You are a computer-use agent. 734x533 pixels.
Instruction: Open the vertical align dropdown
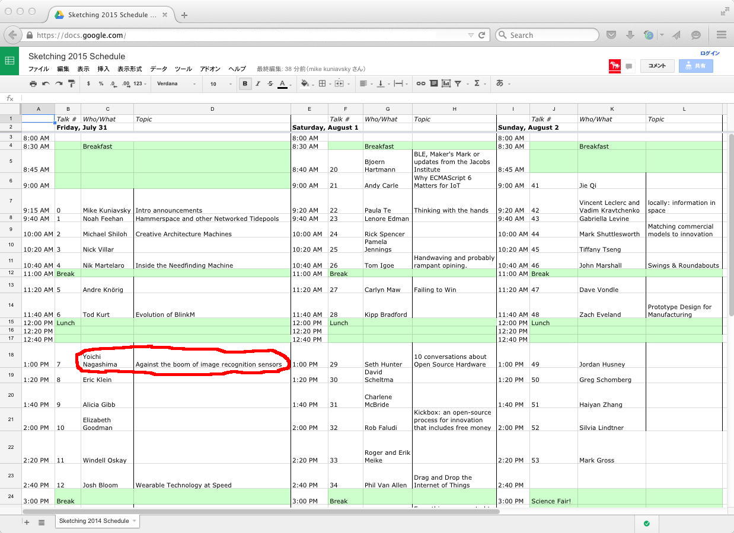point(383,84)
